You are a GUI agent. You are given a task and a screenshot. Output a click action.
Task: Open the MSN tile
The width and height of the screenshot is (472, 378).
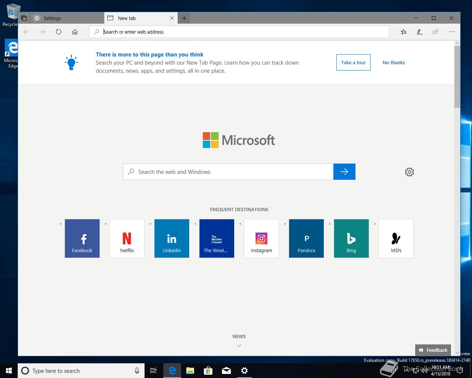396,238
